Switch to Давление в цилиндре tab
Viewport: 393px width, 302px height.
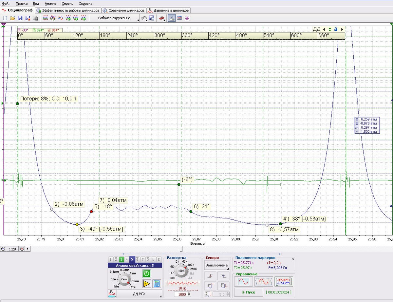(168, 10)
